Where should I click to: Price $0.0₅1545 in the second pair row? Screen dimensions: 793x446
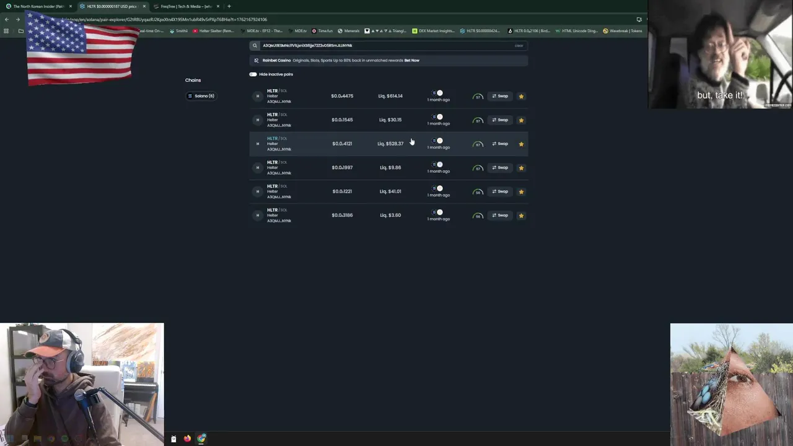[342, 120]
